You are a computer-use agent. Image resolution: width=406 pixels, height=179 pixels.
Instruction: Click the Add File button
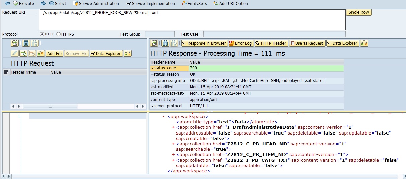54,53
